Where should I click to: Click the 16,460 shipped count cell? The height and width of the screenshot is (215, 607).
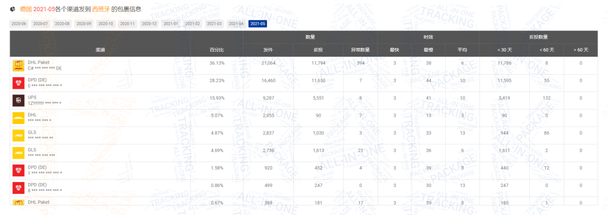point(268,80)
